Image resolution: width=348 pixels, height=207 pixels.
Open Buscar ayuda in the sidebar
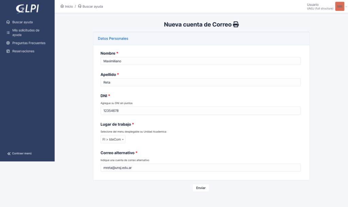pos(22,22)
